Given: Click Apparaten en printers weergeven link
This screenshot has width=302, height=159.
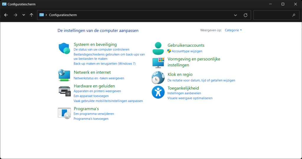Looking at the screenshot, I should point(97,91).
